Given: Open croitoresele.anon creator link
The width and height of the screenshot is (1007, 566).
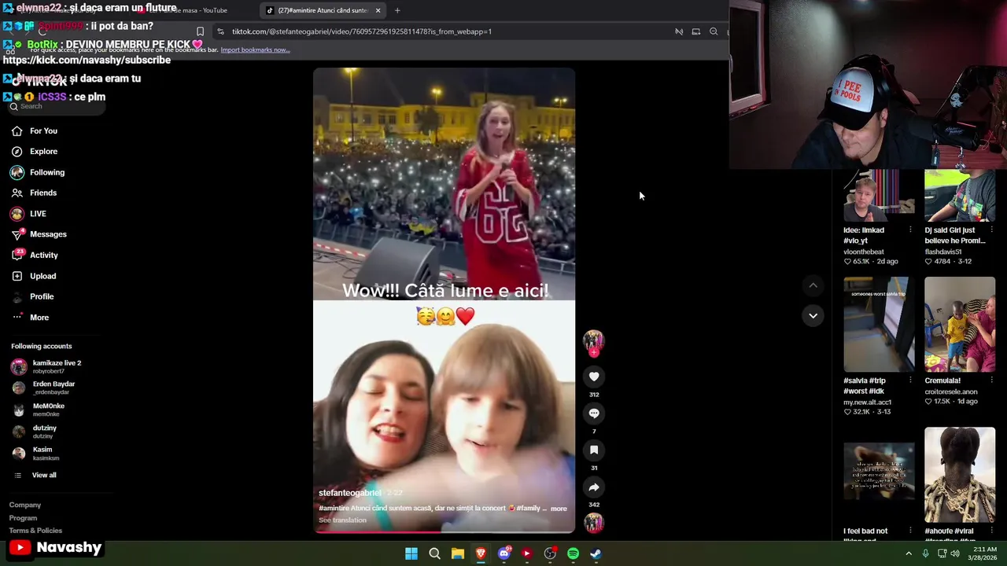Looking at the screenshot, I should (x=951, y=391).
